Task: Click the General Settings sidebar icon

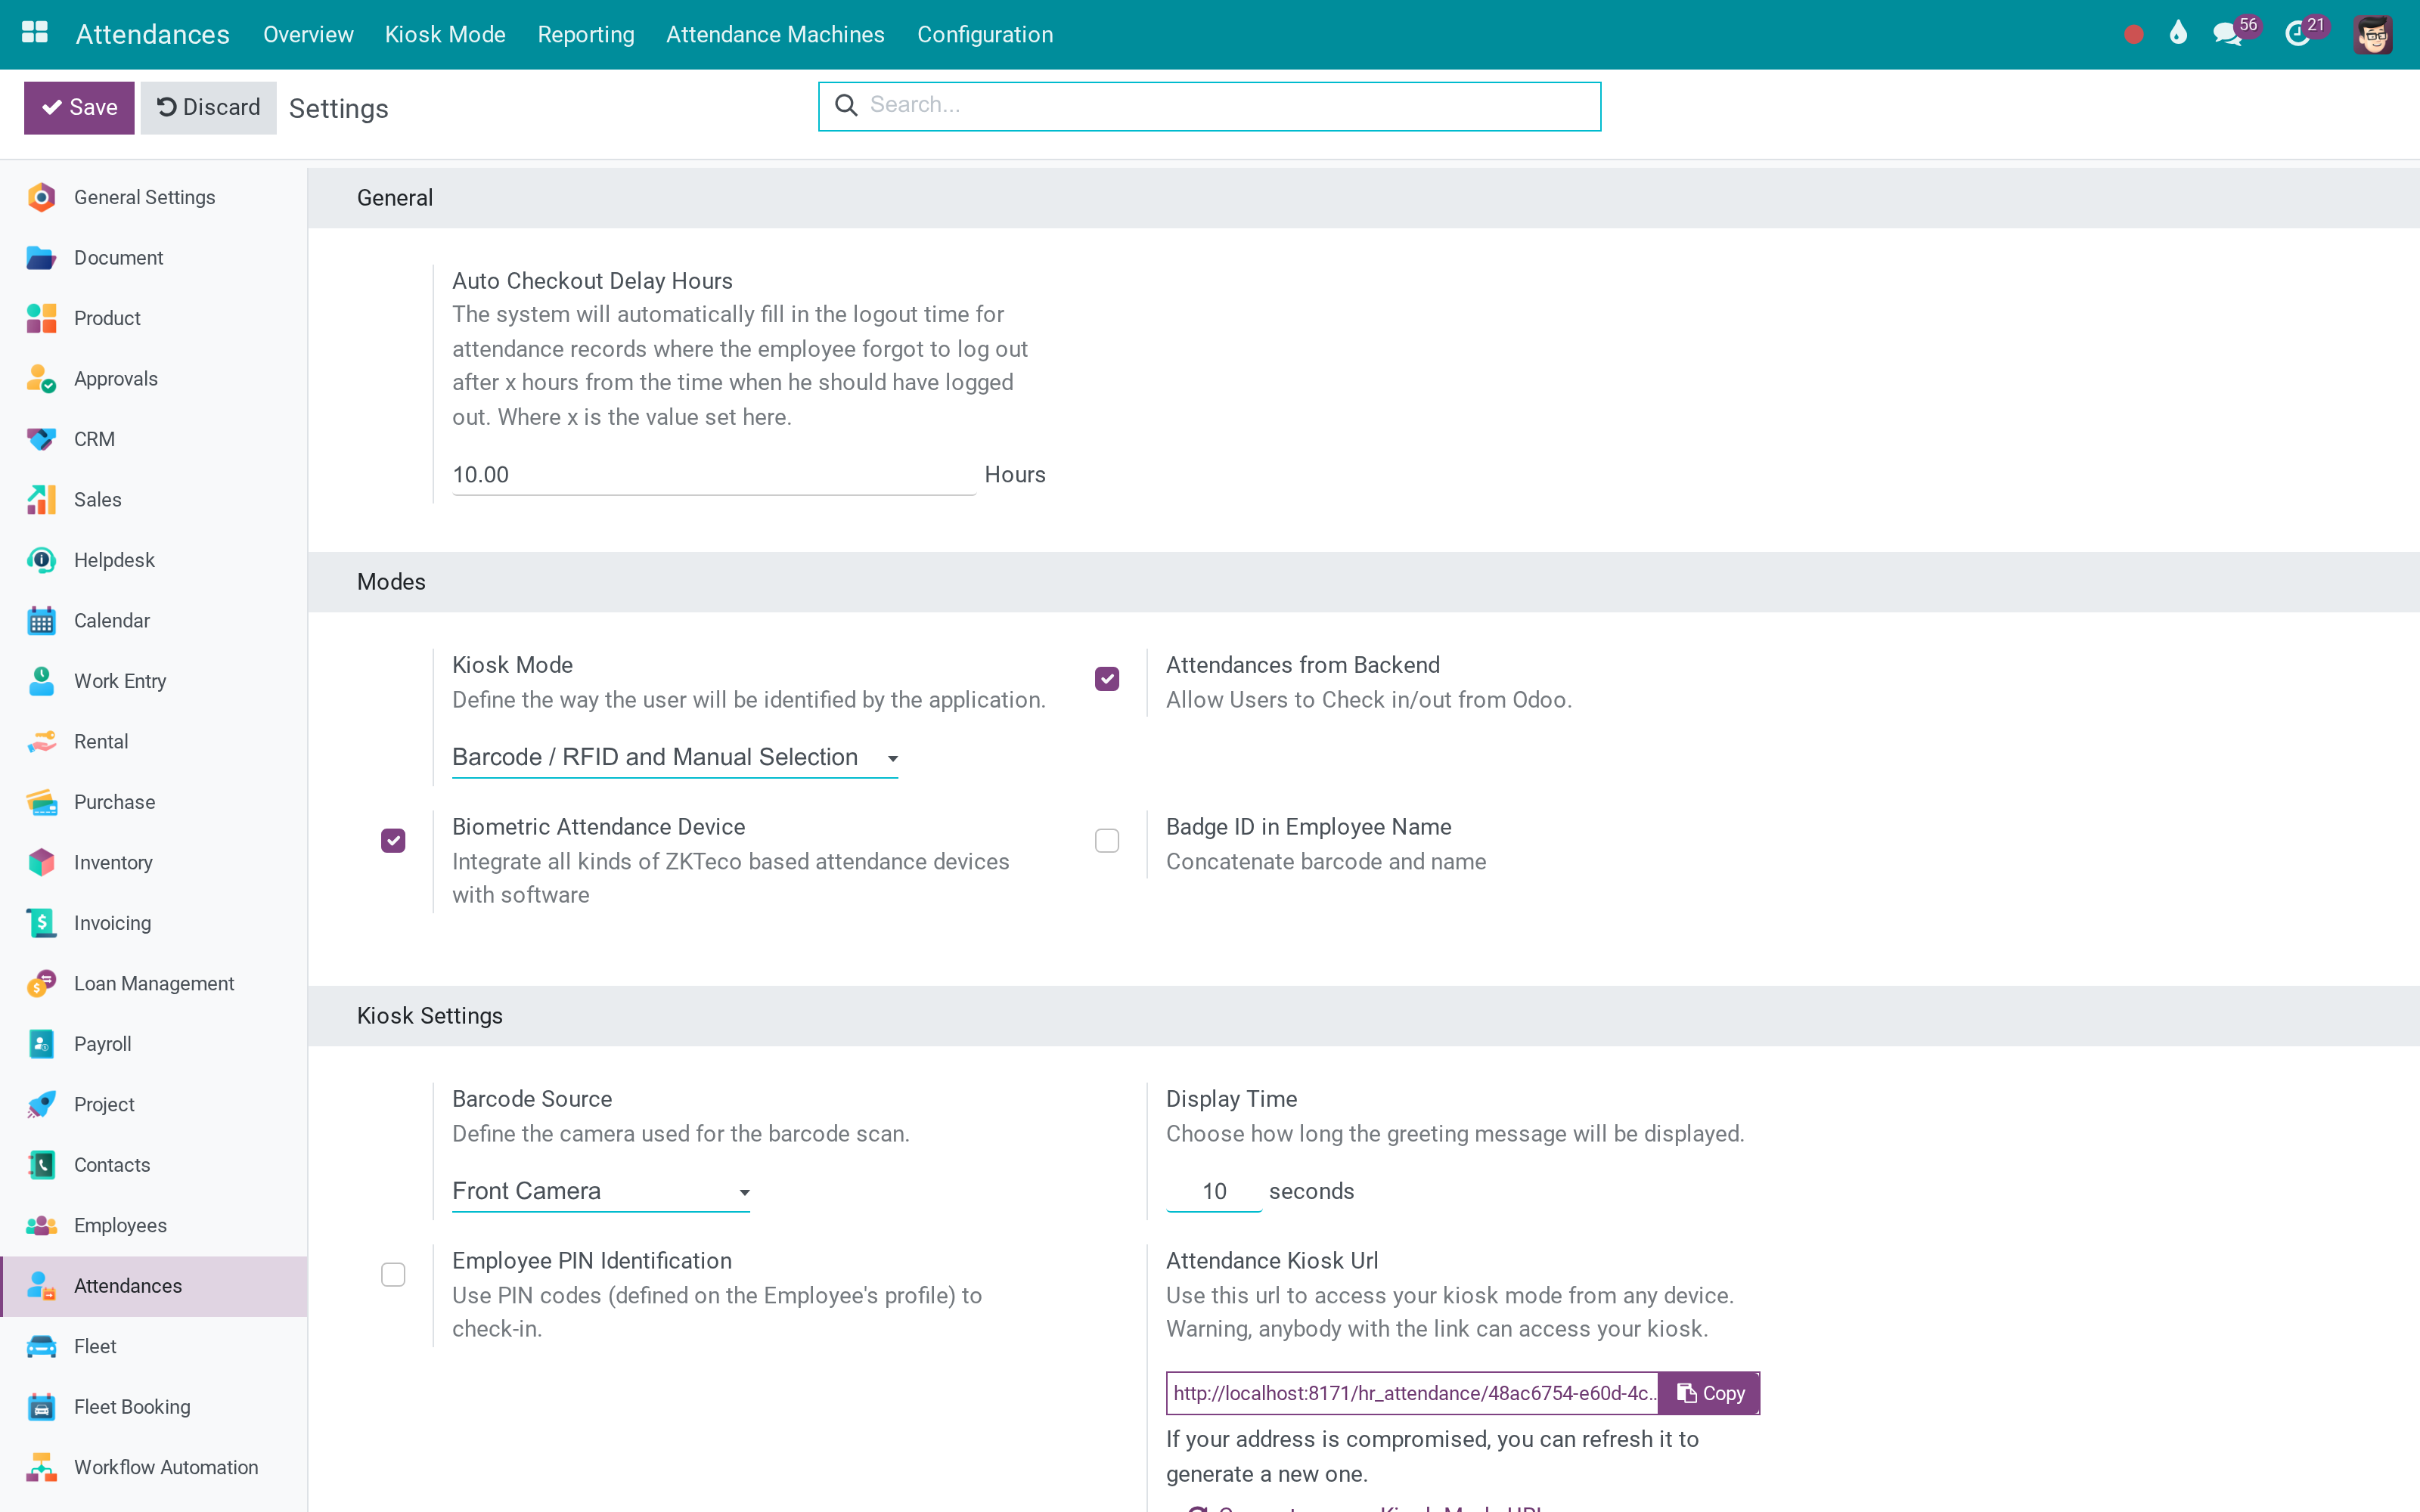Action: coord(41,197)
